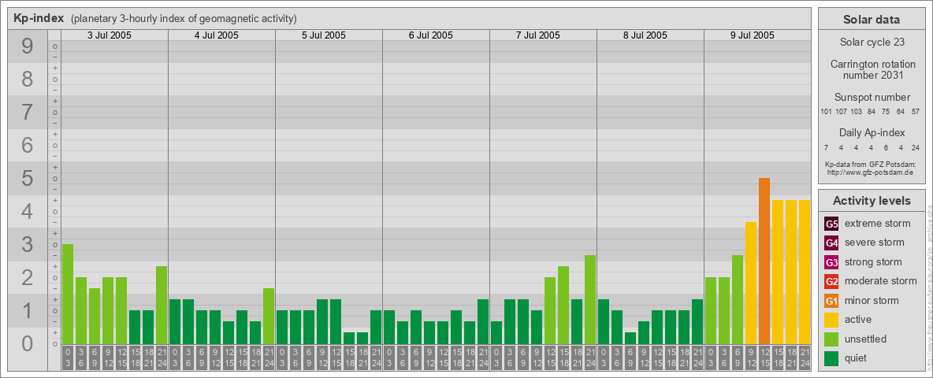Click the minor storm legend text
This screenshot has height=378, width=933.
click(872, 300)
